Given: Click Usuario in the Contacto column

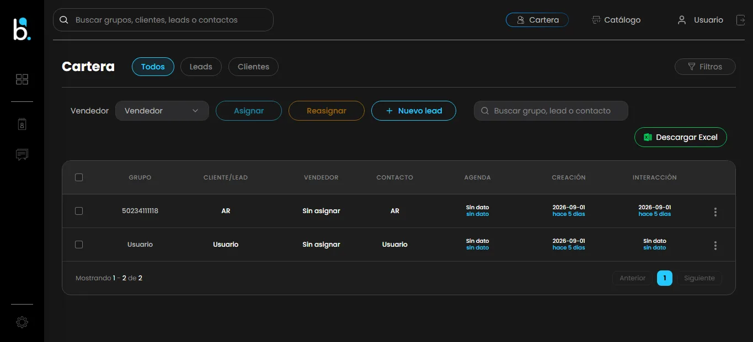Looking at the screenshot, I should [x=395, y=245].
